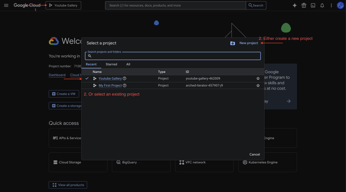Click the top Search button

pos(256,5)
